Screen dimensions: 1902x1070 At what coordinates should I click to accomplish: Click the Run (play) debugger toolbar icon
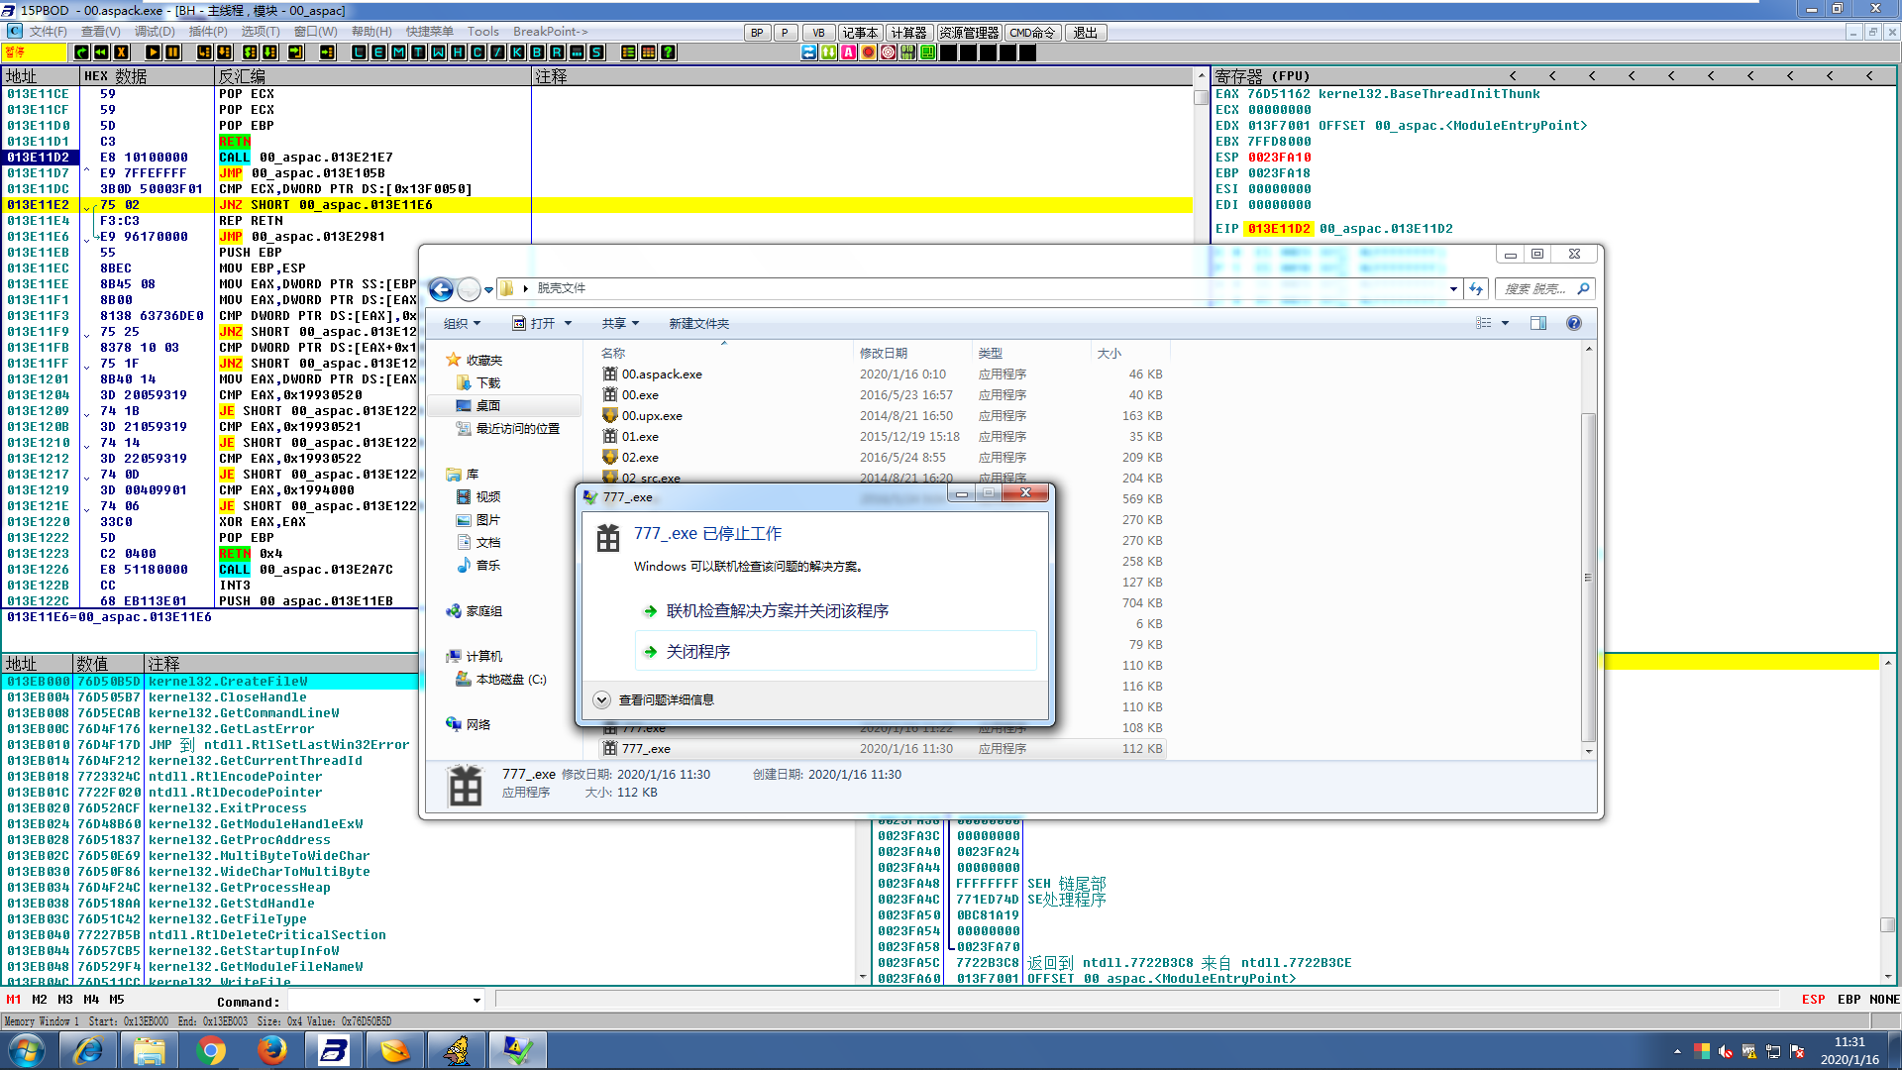(153, 53)
